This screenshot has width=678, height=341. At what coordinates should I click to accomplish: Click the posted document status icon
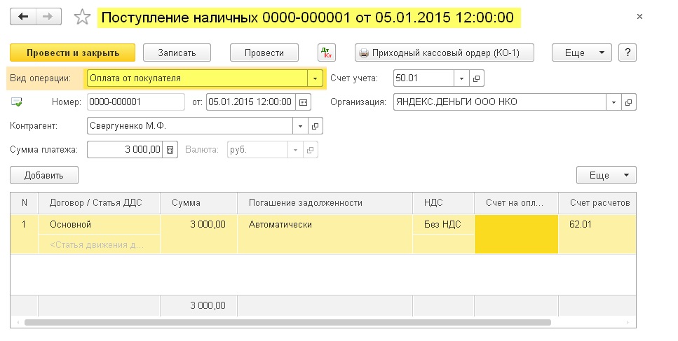click(x=16, y=102)
